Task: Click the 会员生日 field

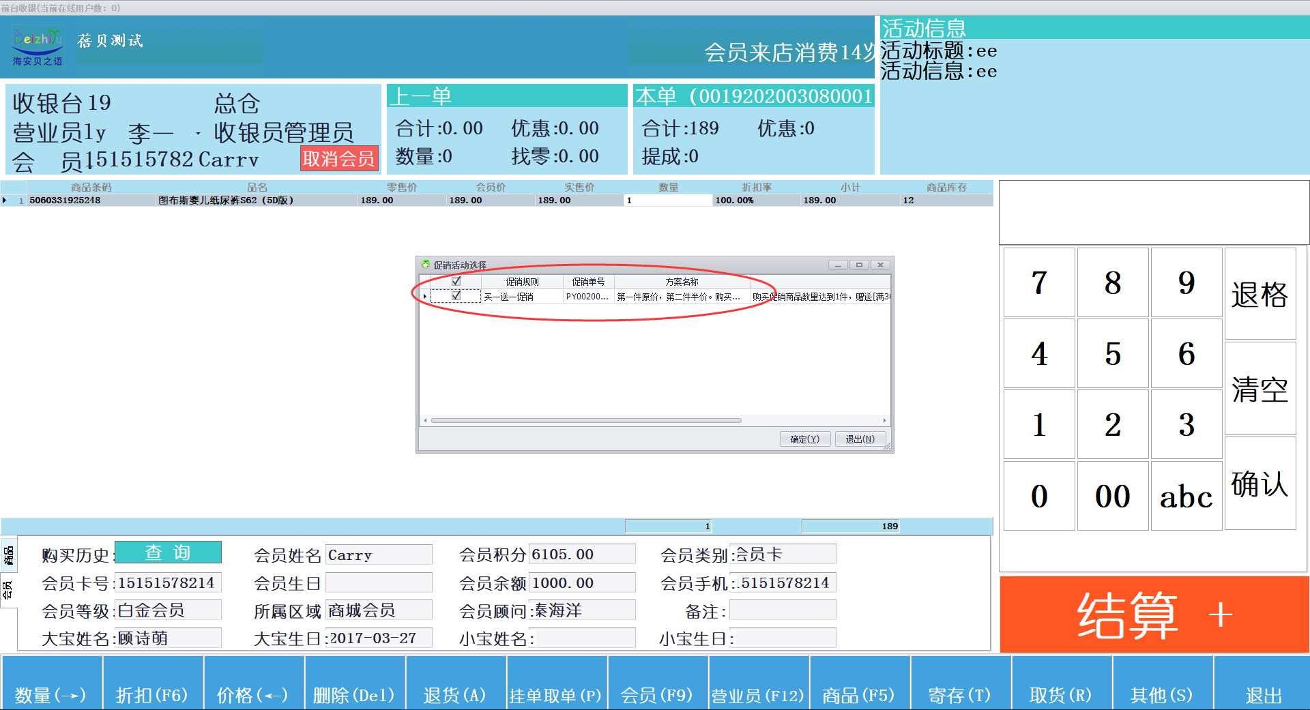Action: [379, 583]
